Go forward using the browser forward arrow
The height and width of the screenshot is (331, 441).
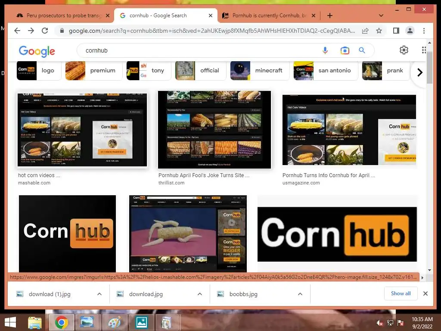click(31, 31)
